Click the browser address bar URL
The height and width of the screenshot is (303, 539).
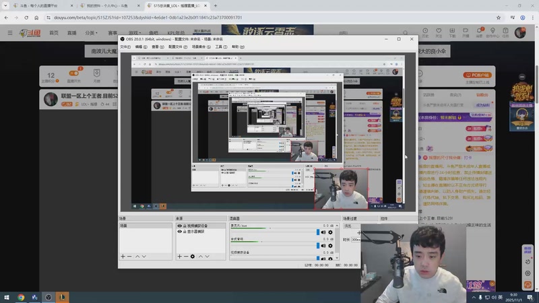(148, 18)
